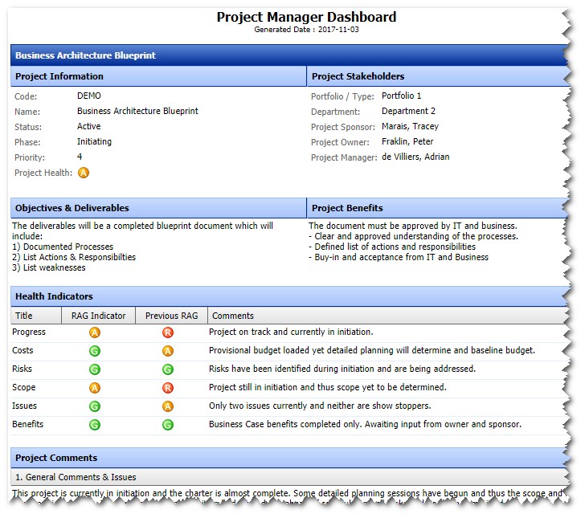The image size is (585, 518).
Task: Click the 'Project Health:' label
Action: [x=43, y=173]
